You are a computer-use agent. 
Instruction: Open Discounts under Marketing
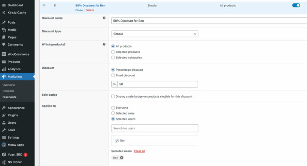(9, 97)
